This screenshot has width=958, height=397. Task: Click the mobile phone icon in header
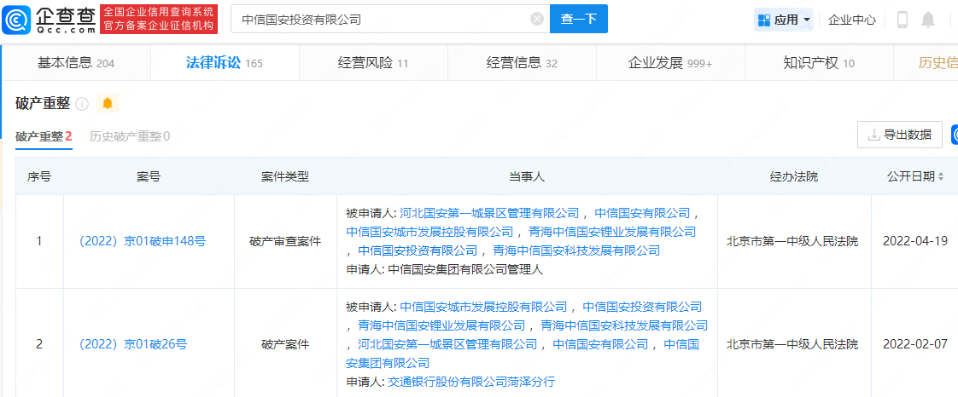click(902, 20)
